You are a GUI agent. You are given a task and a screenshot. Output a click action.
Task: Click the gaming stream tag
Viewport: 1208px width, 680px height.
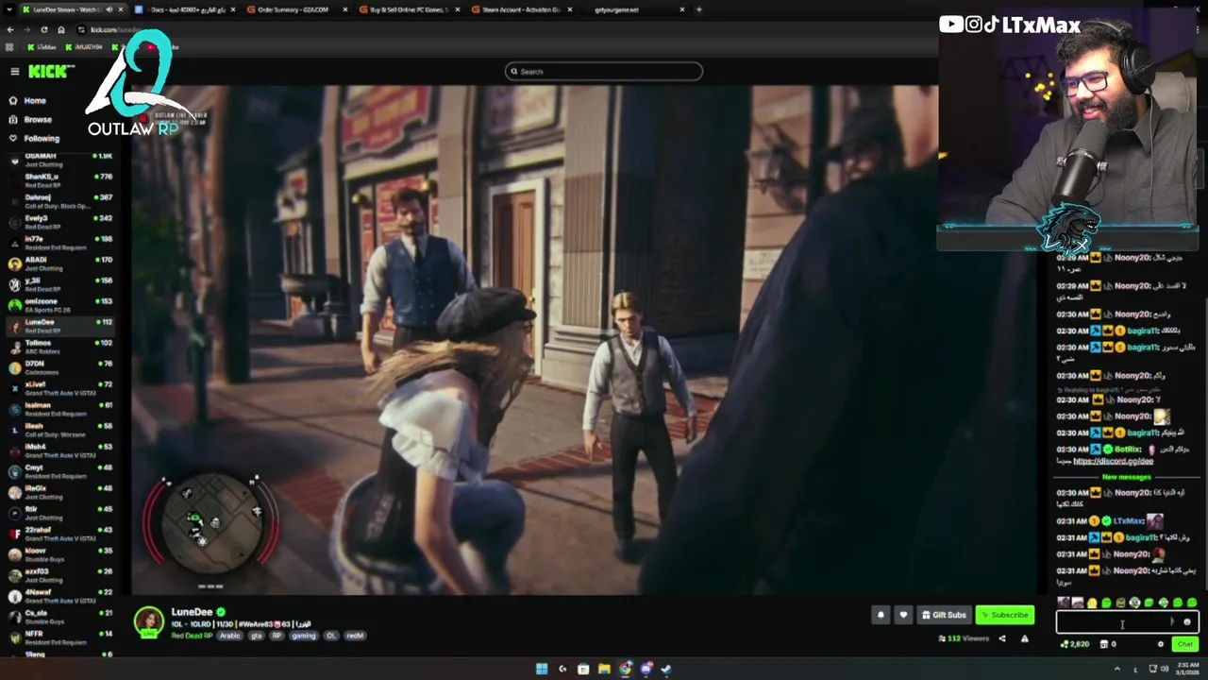click(304, 636)
